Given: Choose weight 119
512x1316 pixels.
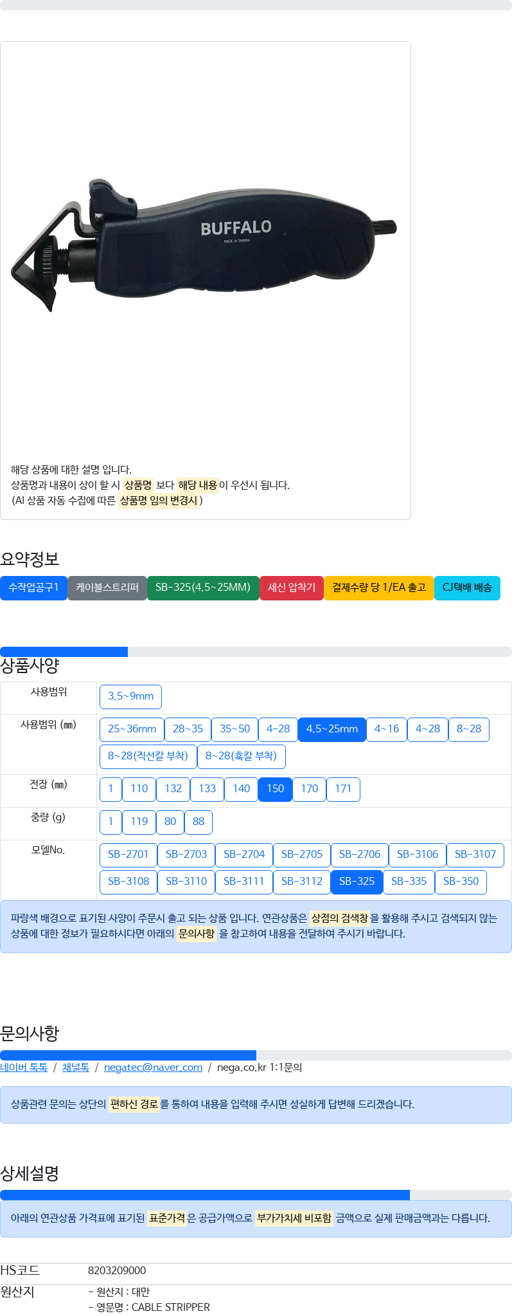Looking at the screenshot, I should [x=139, y=822].
